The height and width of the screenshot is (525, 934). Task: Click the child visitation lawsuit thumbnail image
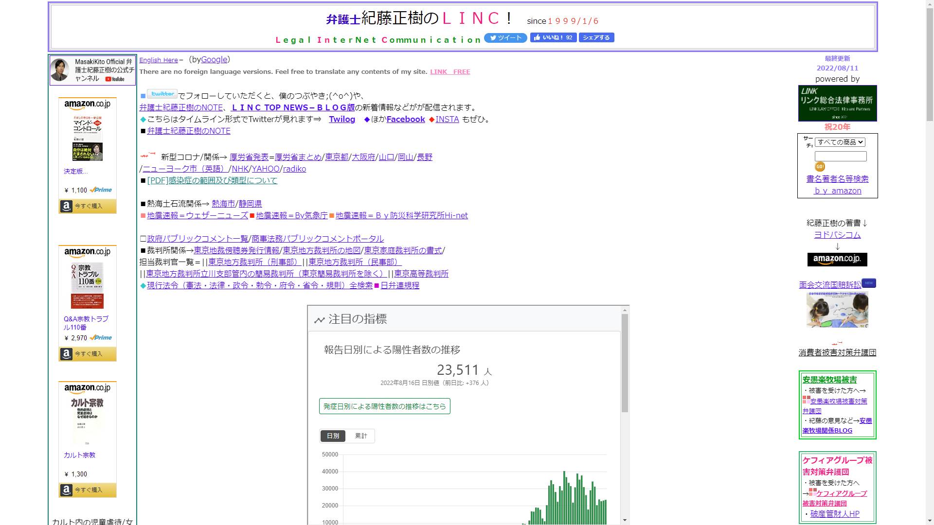tap(837, 310)
